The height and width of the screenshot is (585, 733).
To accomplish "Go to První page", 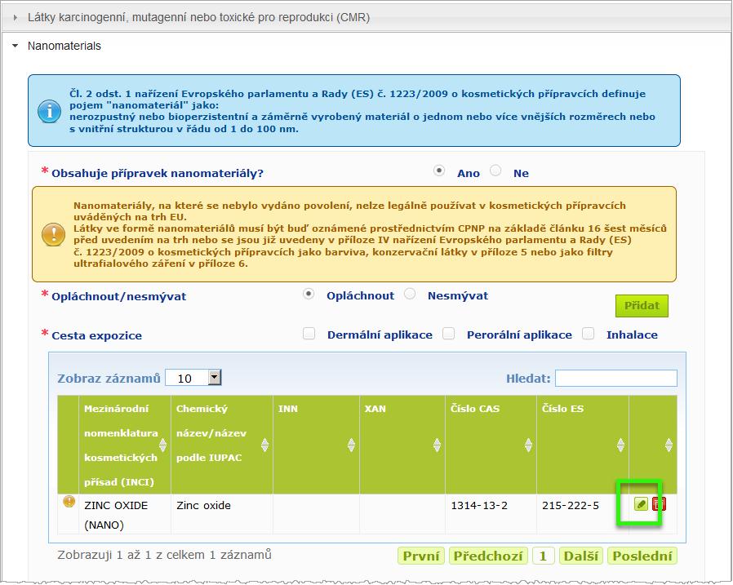I will (x=421, y=556).
